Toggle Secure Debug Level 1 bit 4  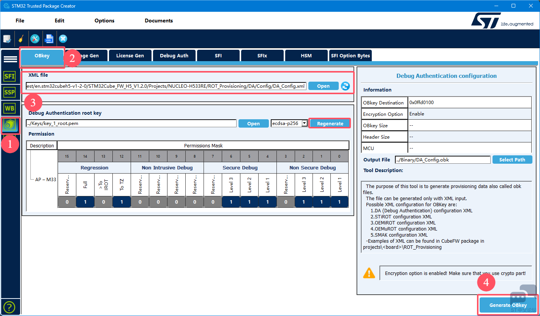point(267,202)
